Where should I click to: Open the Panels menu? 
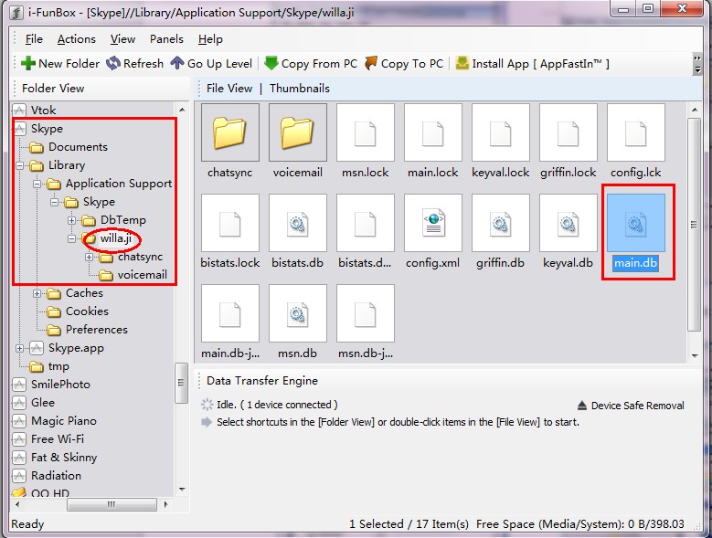tap(166, 39)
